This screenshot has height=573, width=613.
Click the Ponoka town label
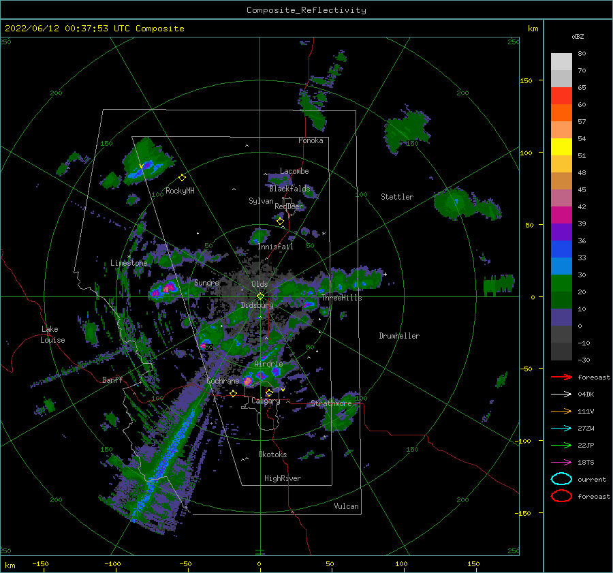click(311, 140)
